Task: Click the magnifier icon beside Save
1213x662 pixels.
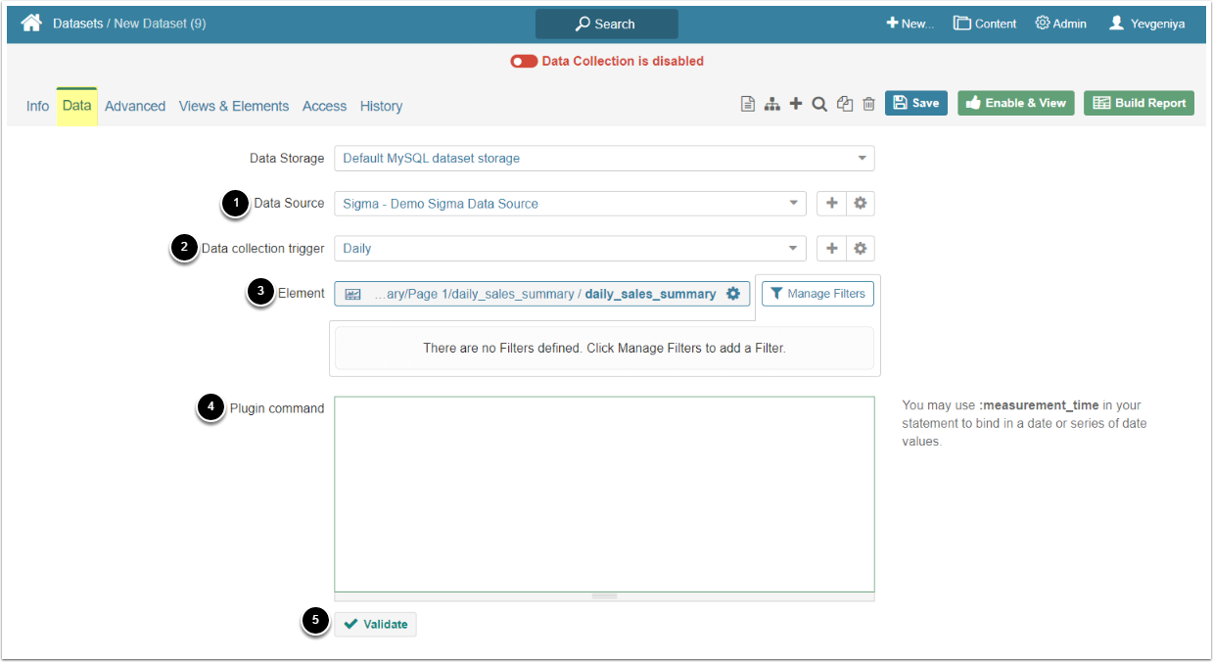Action: tap(820, 104)
